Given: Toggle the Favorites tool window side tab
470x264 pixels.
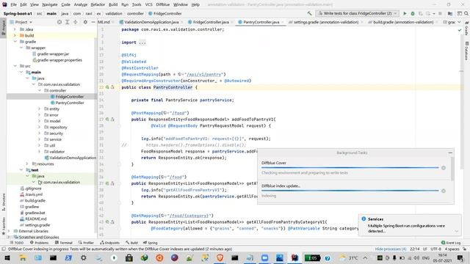Looking at the screenshot, I should [3, 225].
